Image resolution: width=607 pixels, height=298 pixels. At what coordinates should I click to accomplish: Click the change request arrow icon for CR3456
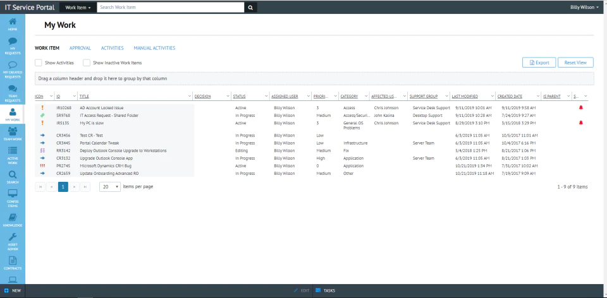click(x=42, y=136)
